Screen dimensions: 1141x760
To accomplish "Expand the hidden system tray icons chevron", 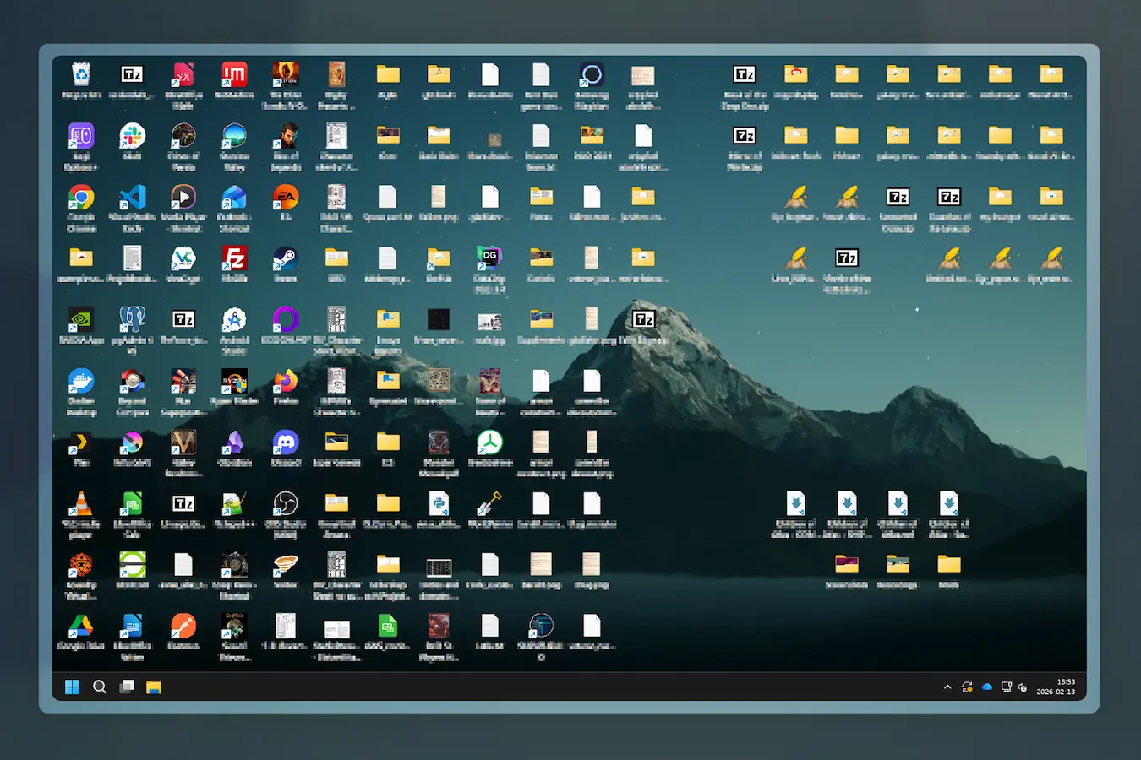I will (x=947, y=687).
